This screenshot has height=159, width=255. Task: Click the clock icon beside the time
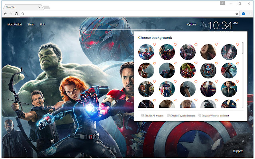(x=203, y=25)
